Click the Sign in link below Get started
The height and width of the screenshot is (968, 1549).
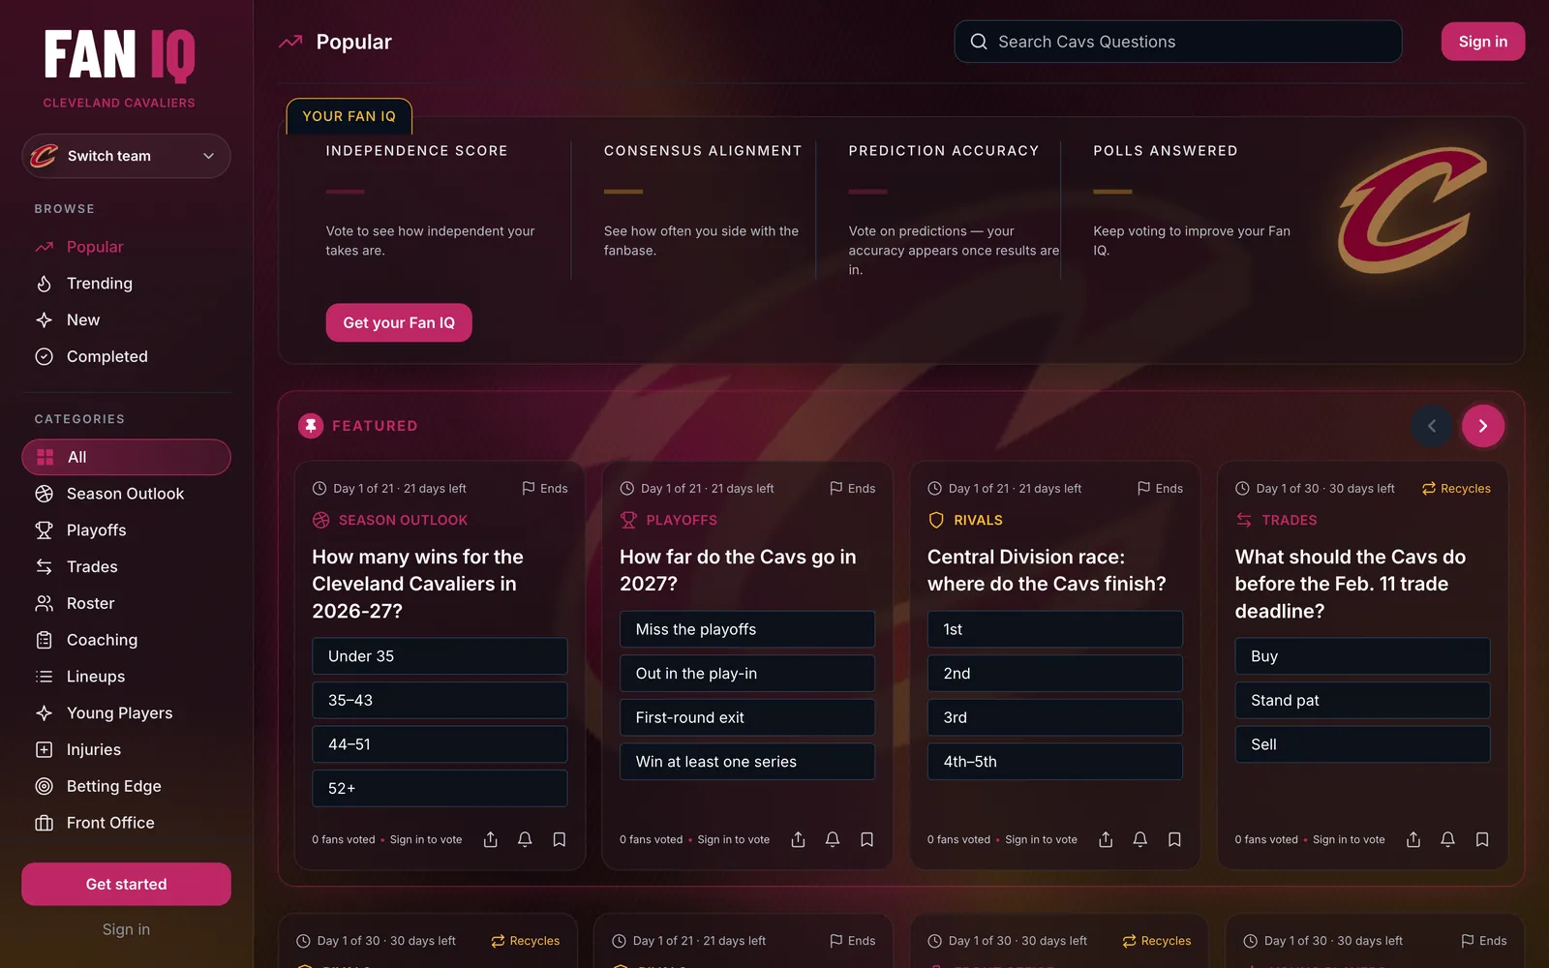point(126,929)
